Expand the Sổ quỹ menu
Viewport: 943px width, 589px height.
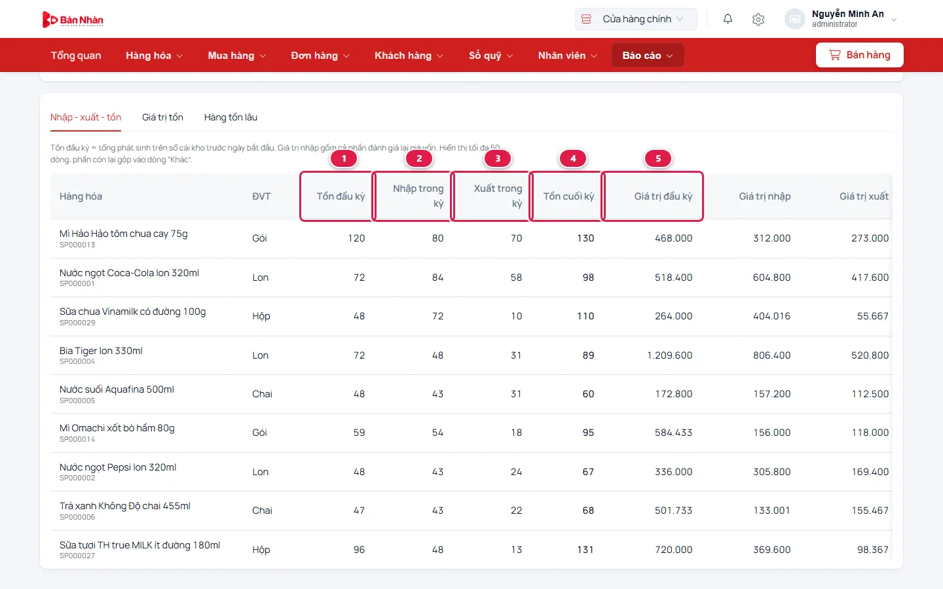491,56
